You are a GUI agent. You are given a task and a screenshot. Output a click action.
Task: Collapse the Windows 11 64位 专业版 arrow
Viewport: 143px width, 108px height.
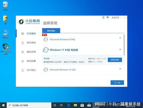tap(120, 50)
